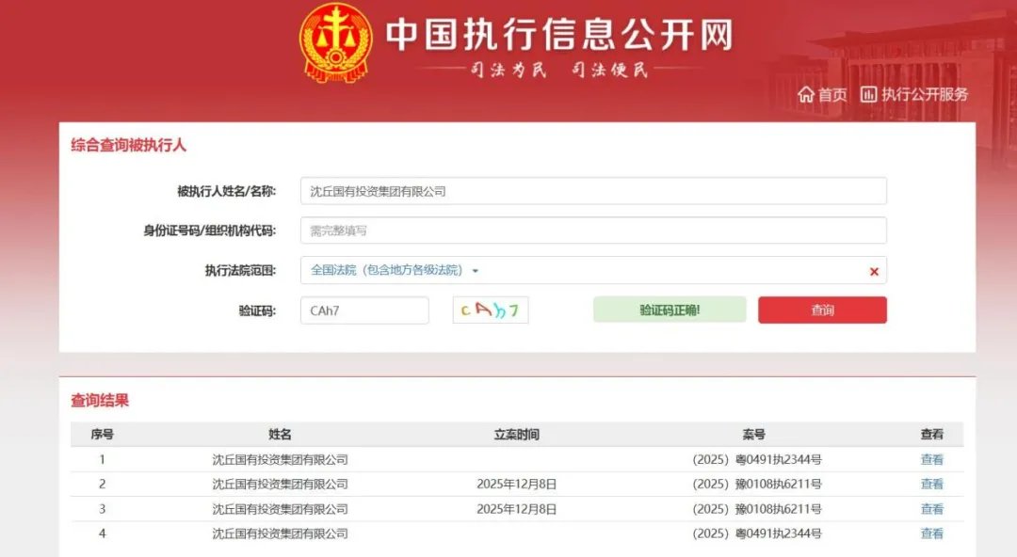Click 查看 link for row 1
The image size is (1017, 557).
tap(932, 460)
